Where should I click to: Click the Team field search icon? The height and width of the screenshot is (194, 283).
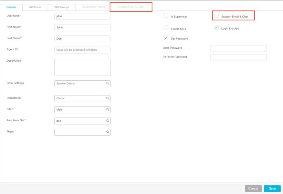(107, 132)
